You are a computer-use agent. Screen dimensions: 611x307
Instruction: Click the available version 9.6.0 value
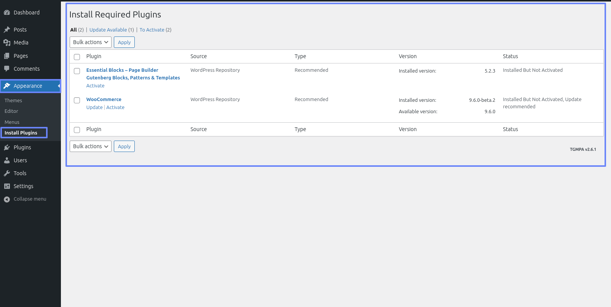coord(490,112)
